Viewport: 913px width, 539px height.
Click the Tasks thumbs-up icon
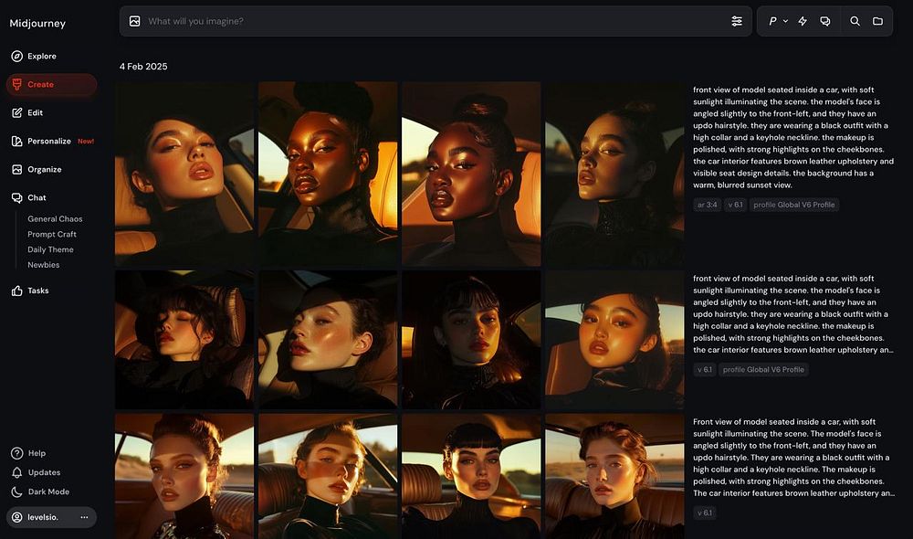click(x=16, y=291)
